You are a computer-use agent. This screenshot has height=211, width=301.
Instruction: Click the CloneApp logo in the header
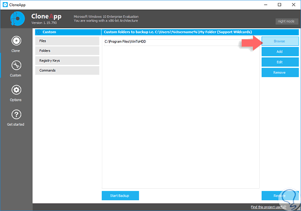17,18
